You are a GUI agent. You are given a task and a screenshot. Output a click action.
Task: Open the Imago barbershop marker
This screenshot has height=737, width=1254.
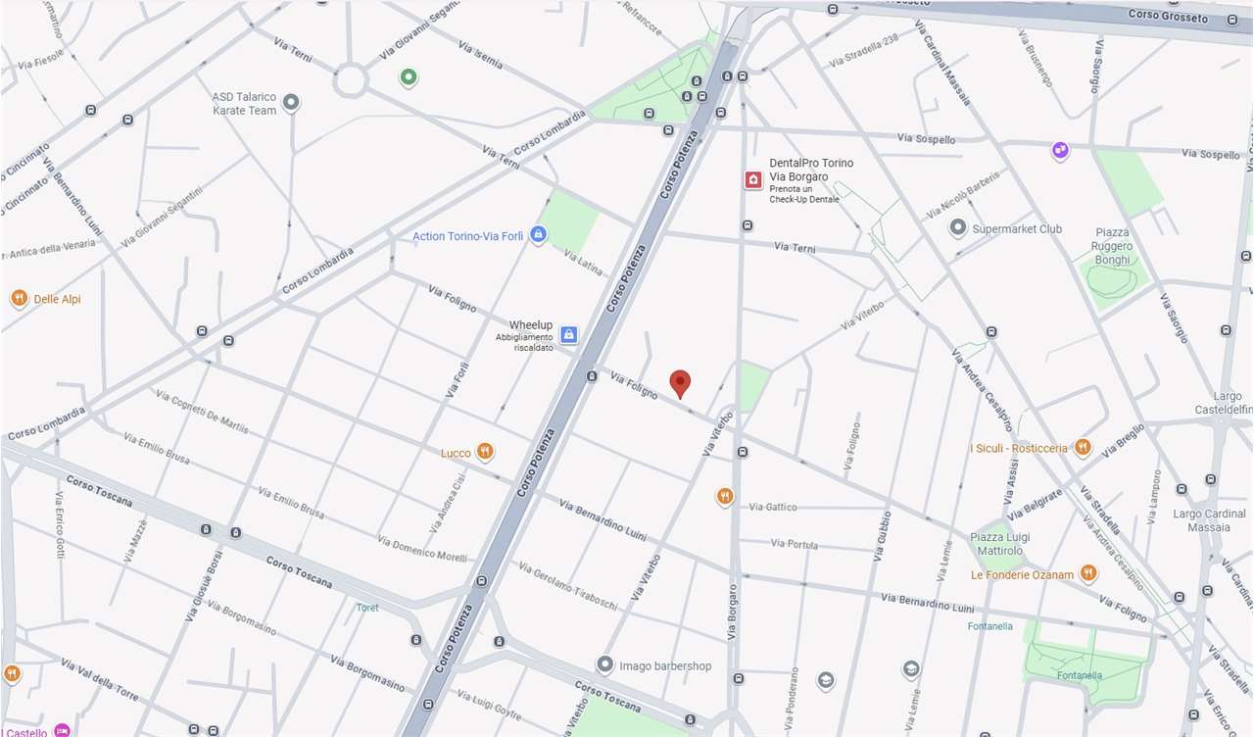coord(605,665)
